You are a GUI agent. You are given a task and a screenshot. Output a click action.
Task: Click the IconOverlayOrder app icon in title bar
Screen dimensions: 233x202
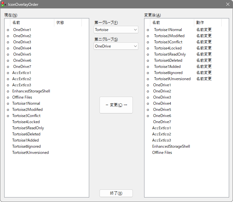pos(4,4)
